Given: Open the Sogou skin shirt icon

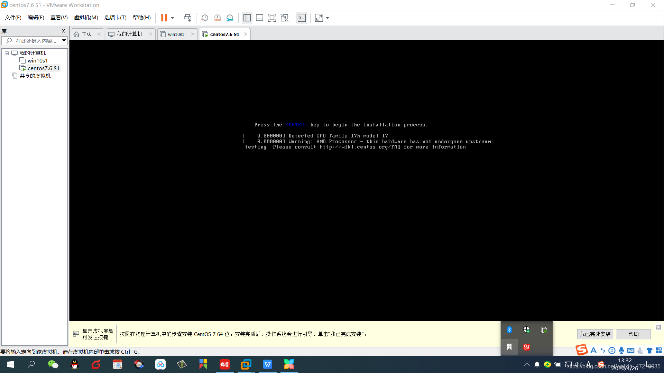Looking at the screenshot, I should pos(649,351).
